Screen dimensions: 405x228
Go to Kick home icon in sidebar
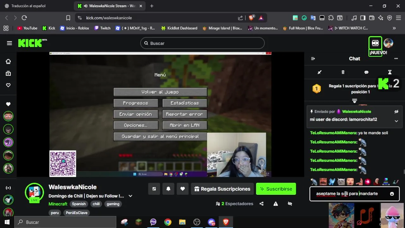click(8, 61)
